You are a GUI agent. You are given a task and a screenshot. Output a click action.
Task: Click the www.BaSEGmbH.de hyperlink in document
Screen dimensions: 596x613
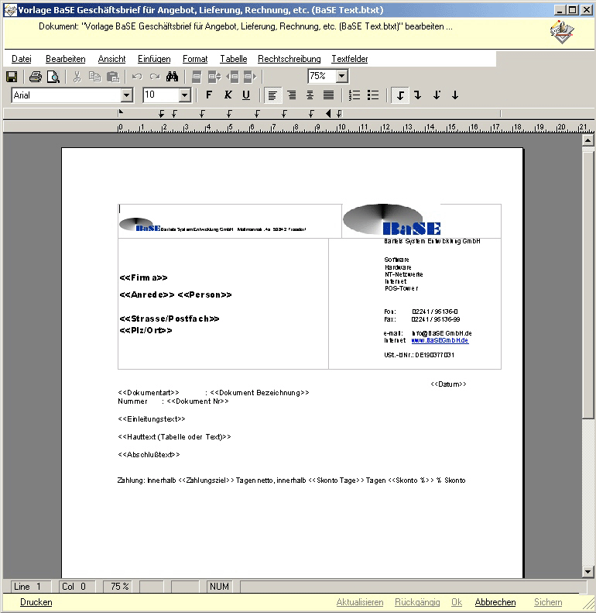pos(440,340)
